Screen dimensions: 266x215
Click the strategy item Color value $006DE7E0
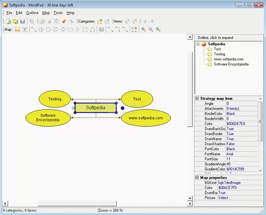tap(236, 124)
